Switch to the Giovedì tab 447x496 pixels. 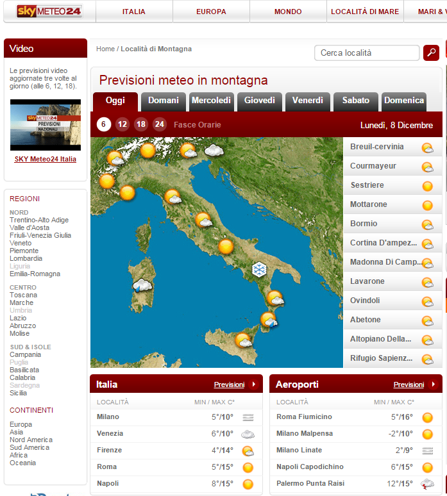(x=260, y=101)
